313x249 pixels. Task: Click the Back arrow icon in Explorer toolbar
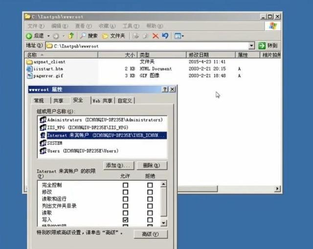tap(29, 36)
